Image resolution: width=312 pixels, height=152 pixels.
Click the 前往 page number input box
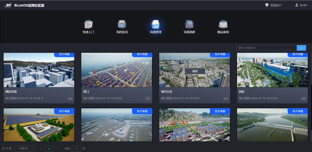[76, 149]
